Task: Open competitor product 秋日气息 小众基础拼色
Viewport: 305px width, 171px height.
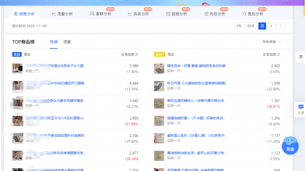Action: pos(197,83)
